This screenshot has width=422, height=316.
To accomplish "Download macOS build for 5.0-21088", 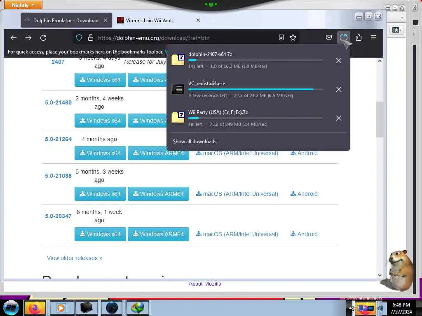I will click(237, 194).
